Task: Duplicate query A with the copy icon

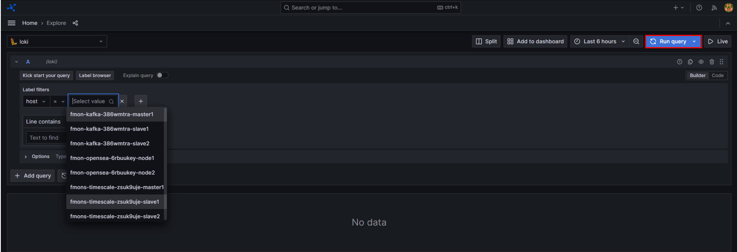Action: coord(690,62)
